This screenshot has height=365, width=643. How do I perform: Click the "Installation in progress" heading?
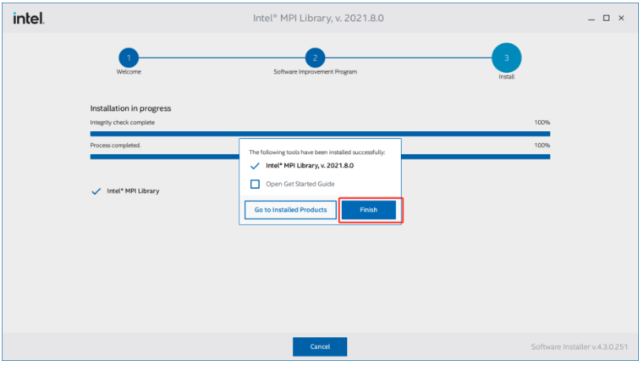pos(130,108)
